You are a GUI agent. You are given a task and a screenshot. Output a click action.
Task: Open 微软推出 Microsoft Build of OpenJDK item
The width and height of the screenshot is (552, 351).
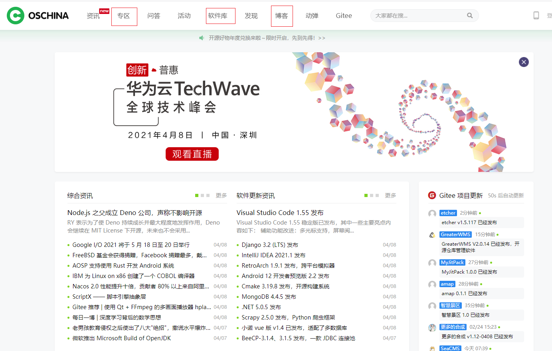[x=121, y=338]
